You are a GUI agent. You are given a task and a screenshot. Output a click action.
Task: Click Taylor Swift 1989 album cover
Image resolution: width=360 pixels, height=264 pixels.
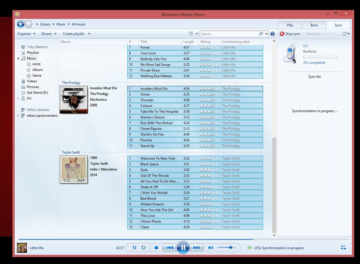[x=74, y=169]
